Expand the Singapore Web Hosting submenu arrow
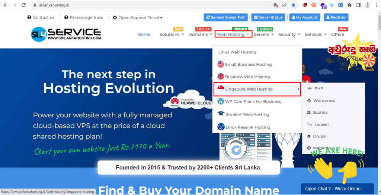381x195 pixels. (298, 89)
